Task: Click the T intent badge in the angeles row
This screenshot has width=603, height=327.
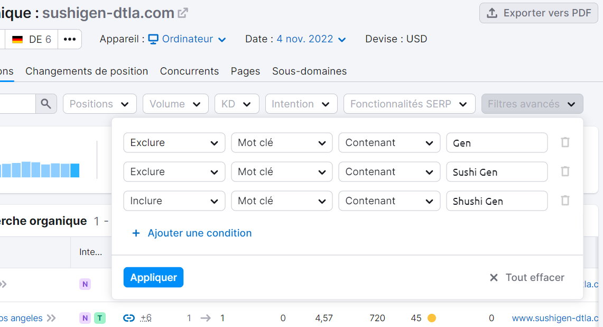Action: [x=99, y=318]
